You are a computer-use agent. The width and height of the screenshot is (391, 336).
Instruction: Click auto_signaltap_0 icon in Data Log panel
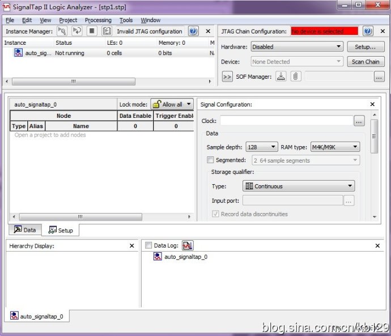[x=158, y=257]
